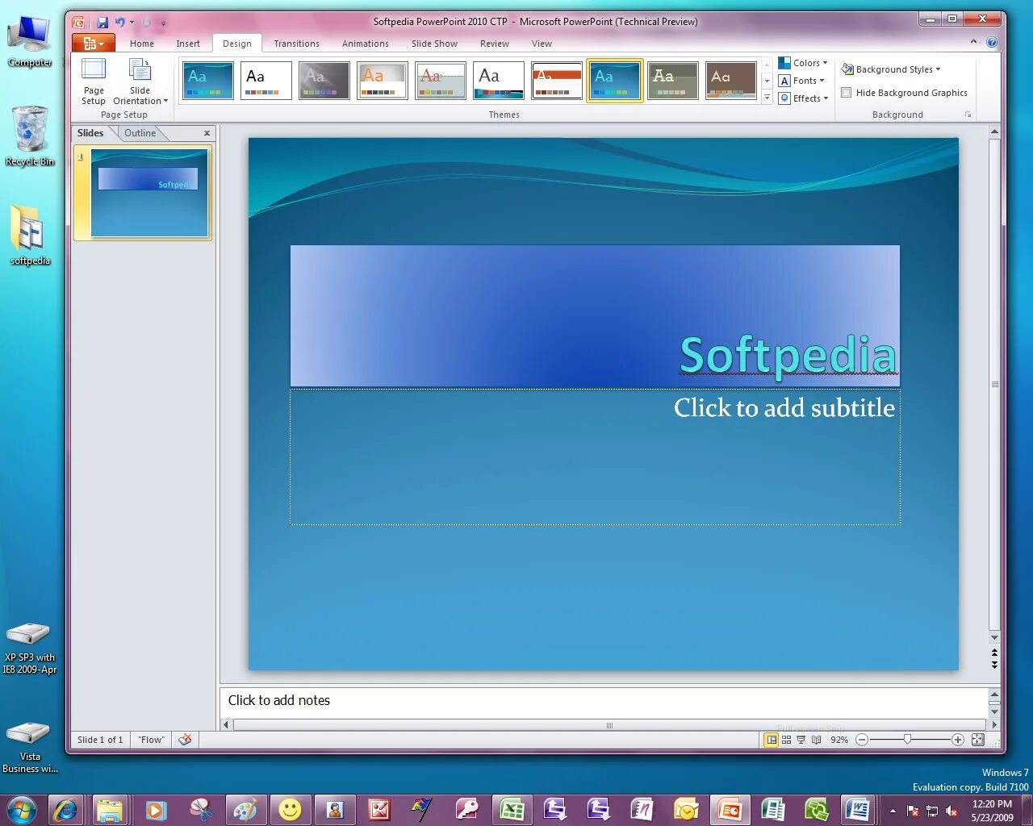The image size is (1033, 826).
Task: Fit slide to current window button
Action: coord(977,740)
